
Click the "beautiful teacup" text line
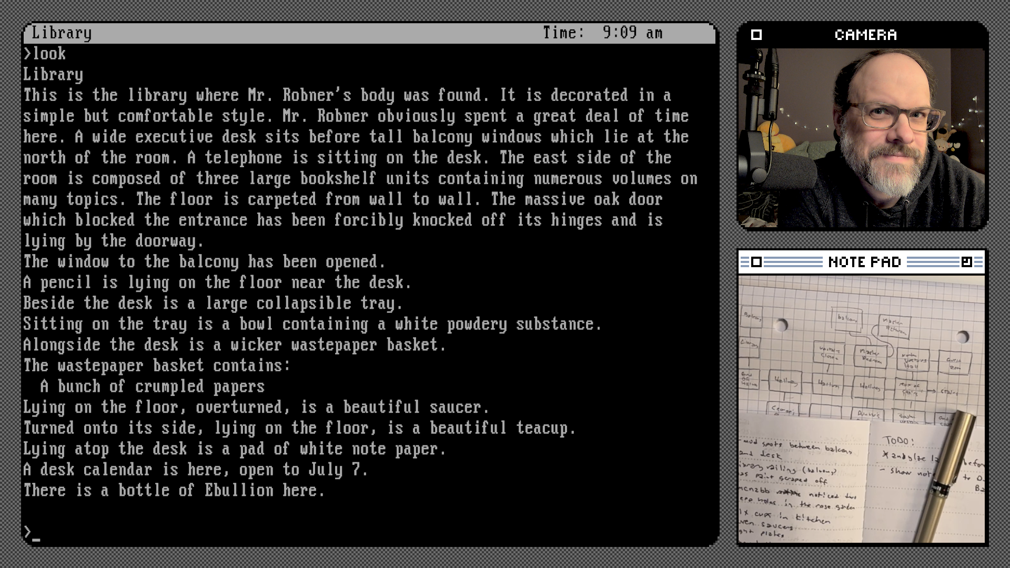(299, 428)
